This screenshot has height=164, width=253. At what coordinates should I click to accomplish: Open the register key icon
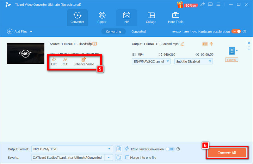pos(202,4)
